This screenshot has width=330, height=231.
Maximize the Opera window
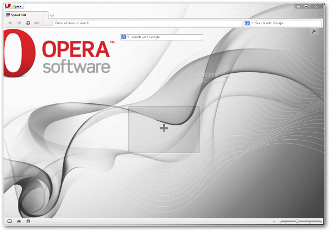click(x=306, y=6)
